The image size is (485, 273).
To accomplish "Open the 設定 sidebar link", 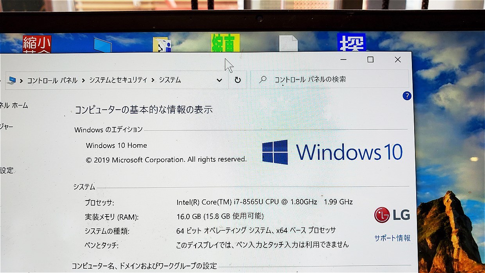I will [7, 170].
